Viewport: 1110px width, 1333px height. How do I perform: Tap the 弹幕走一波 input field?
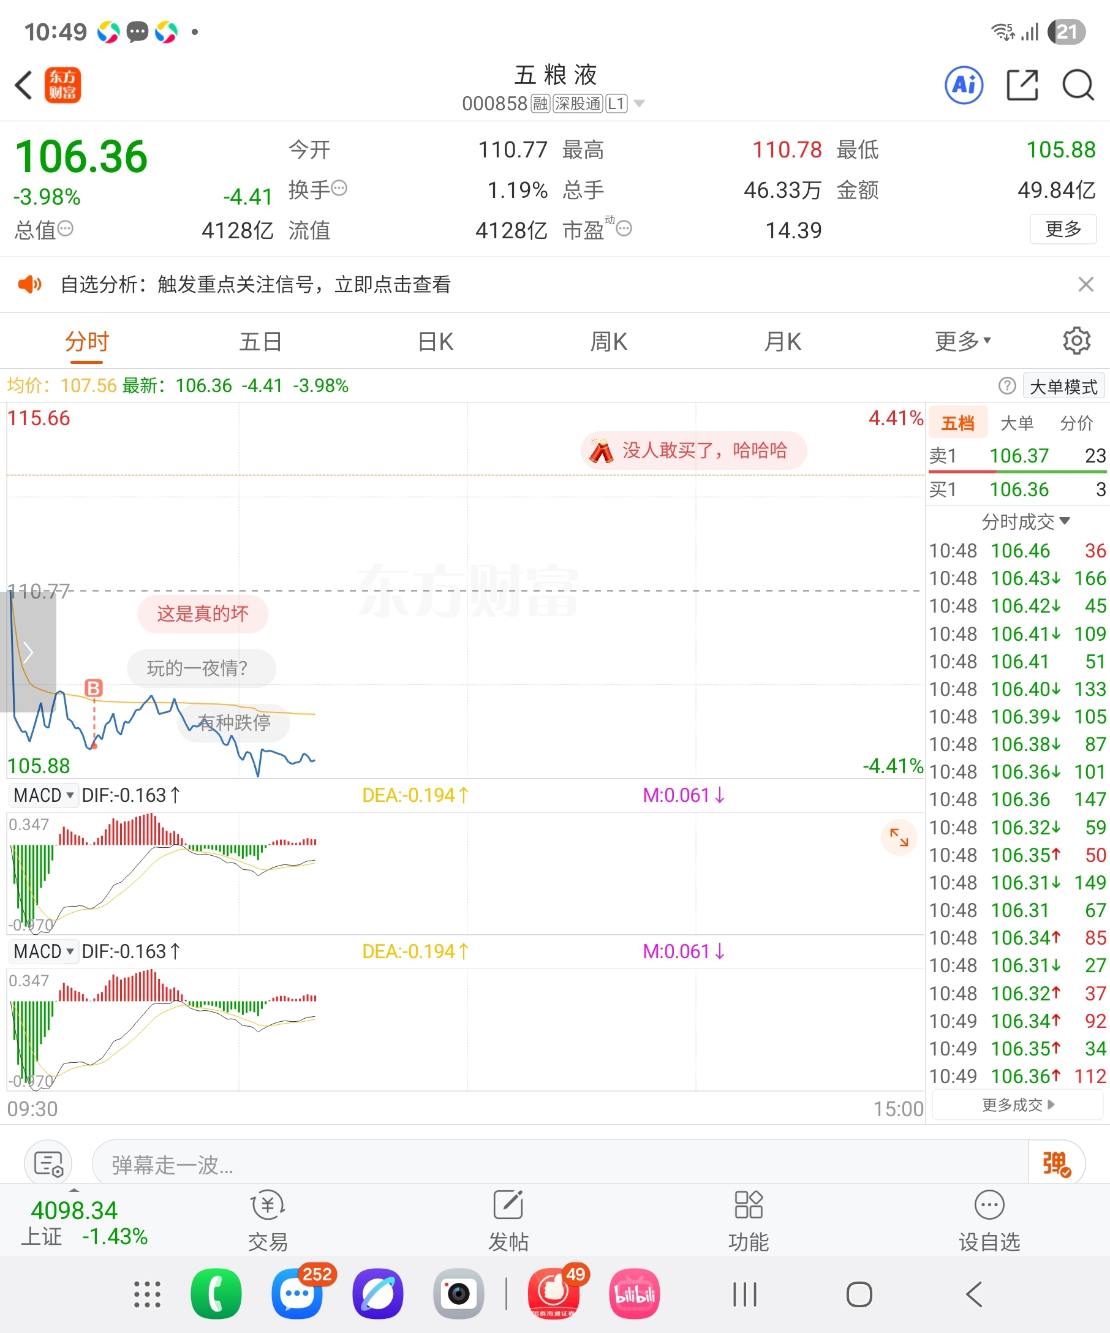point(560,1163)
